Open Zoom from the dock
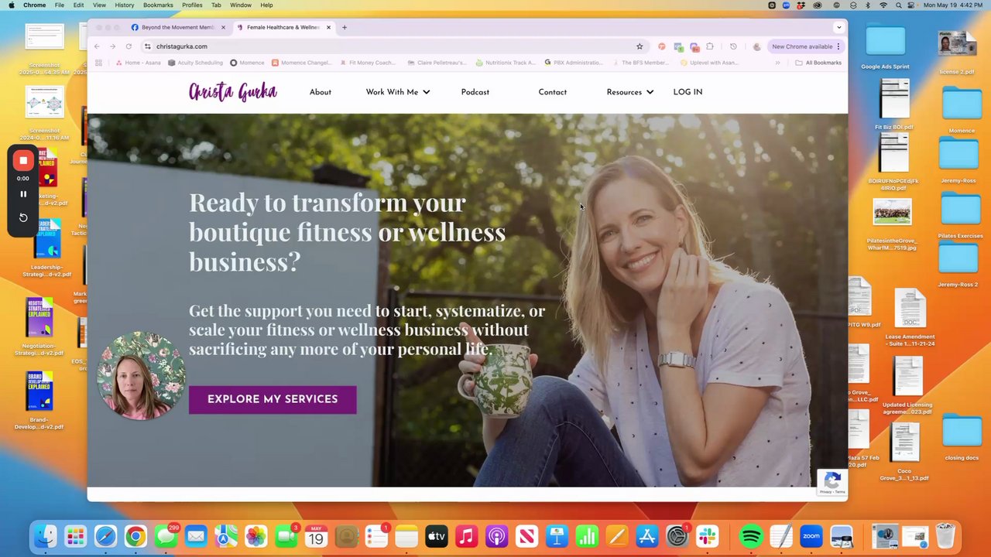The height and width of the screenshot is (557, 991). pos(811,536)
